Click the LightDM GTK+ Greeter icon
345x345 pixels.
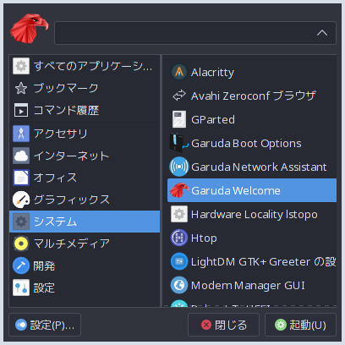[179, 261]
